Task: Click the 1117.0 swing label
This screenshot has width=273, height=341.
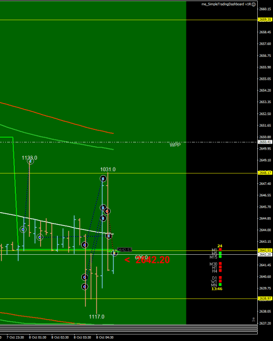Action: [x=96, y=316]
